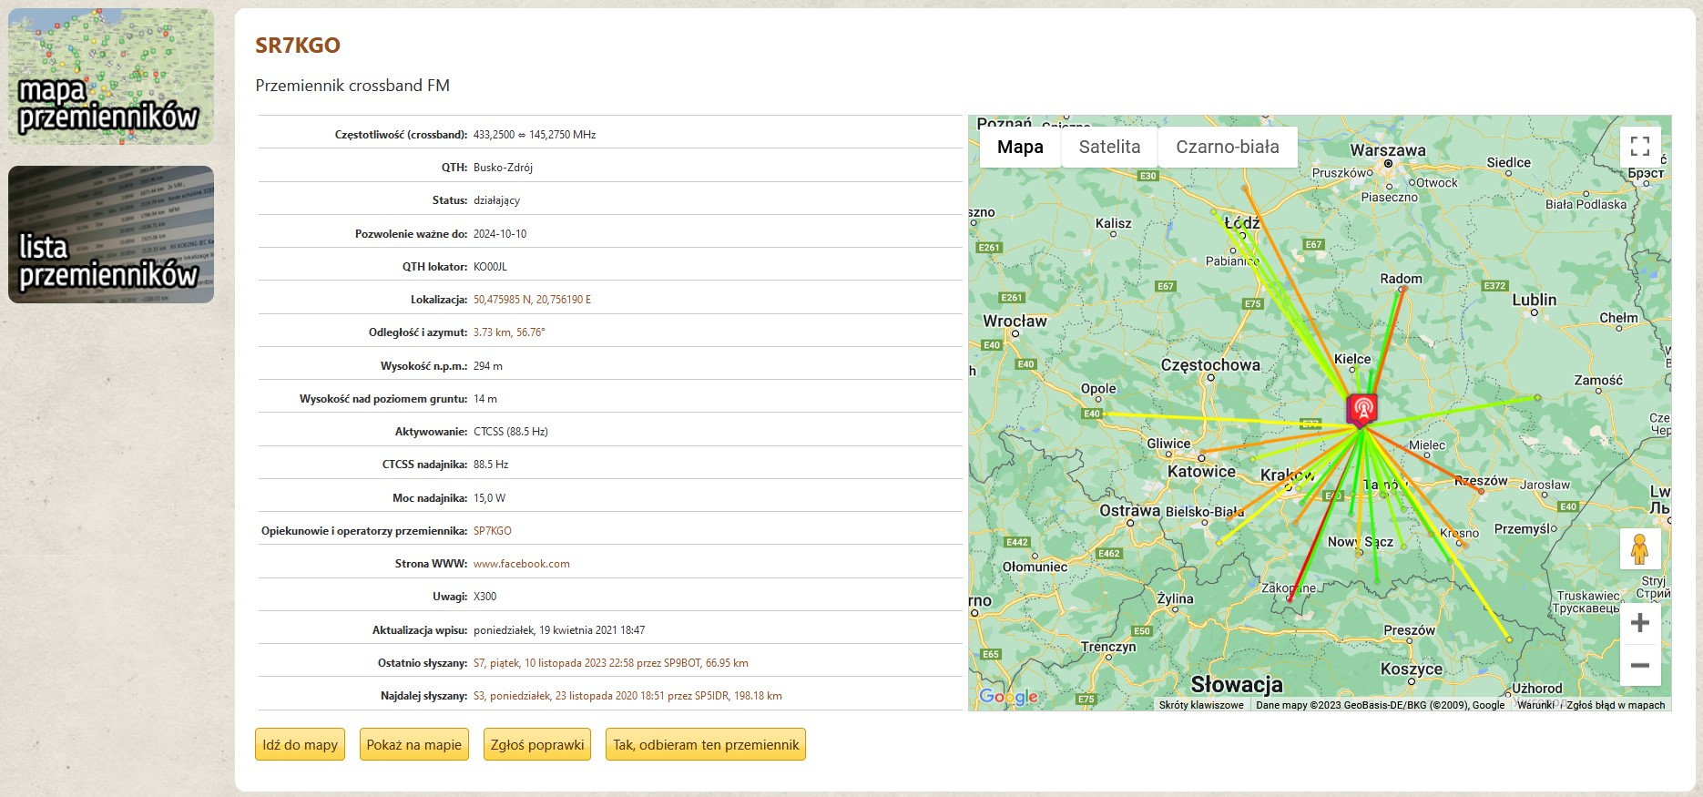This screenshot has height=797, width=1703.
Task: Select the Mapa map type
Action: [x=1020, y=147]
